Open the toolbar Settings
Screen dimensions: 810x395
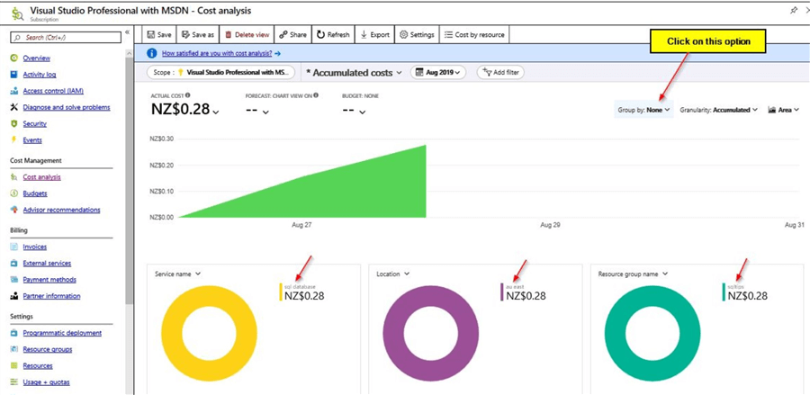click(417, 34)
